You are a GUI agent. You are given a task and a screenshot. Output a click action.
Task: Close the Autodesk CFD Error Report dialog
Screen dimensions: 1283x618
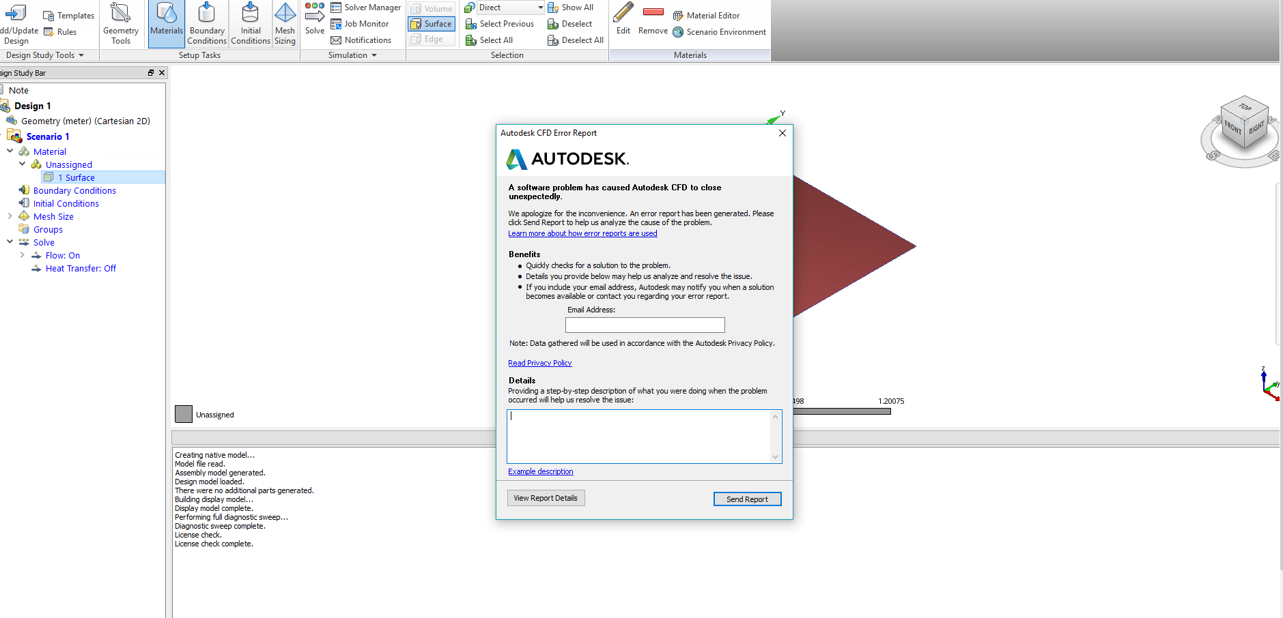tap(783, 133)
